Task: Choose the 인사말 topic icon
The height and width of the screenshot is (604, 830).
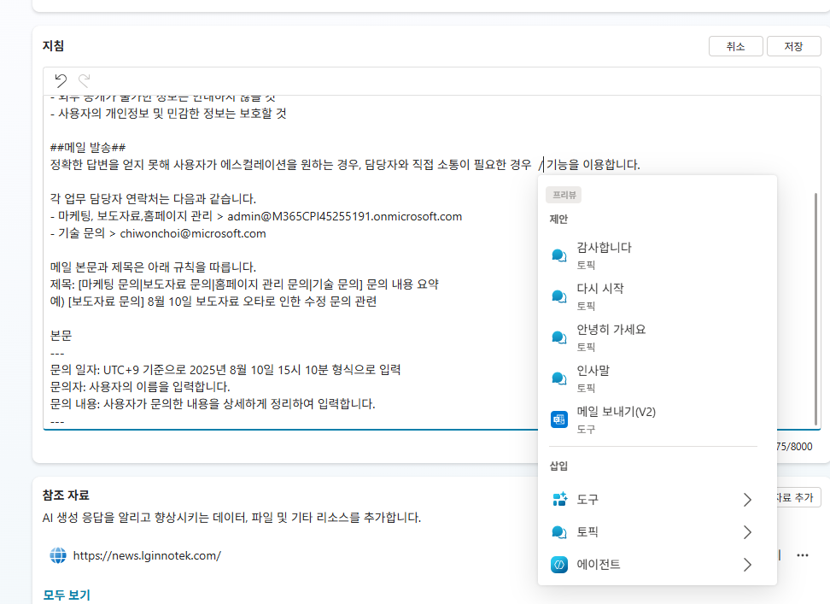Action: [x=559, y=378]
